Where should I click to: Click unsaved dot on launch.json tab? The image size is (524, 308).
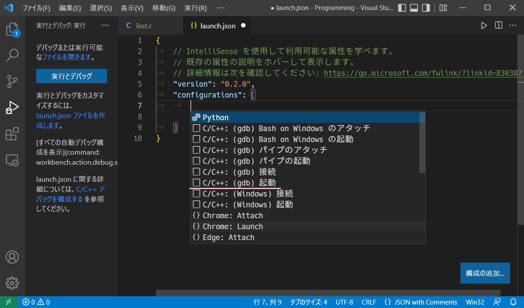click(x=243, y=26)
